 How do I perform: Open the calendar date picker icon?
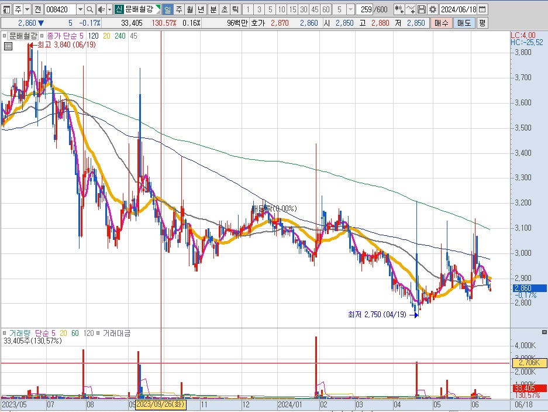tap(482, 9)
